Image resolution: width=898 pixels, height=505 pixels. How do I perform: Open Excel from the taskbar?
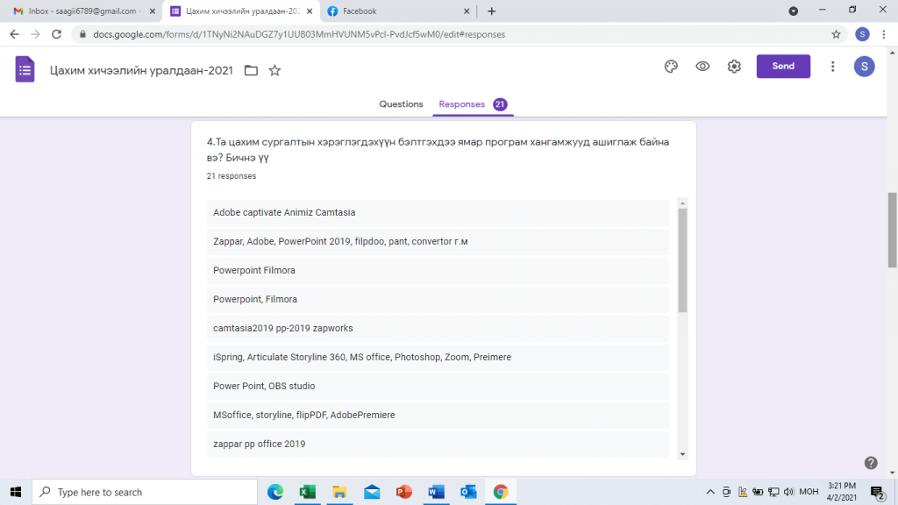tap(308, 492)
